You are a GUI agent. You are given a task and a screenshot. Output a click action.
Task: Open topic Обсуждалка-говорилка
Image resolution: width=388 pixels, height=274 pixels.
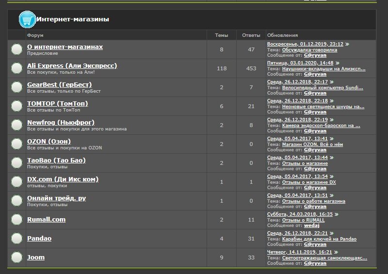click(x=309, y=50)
